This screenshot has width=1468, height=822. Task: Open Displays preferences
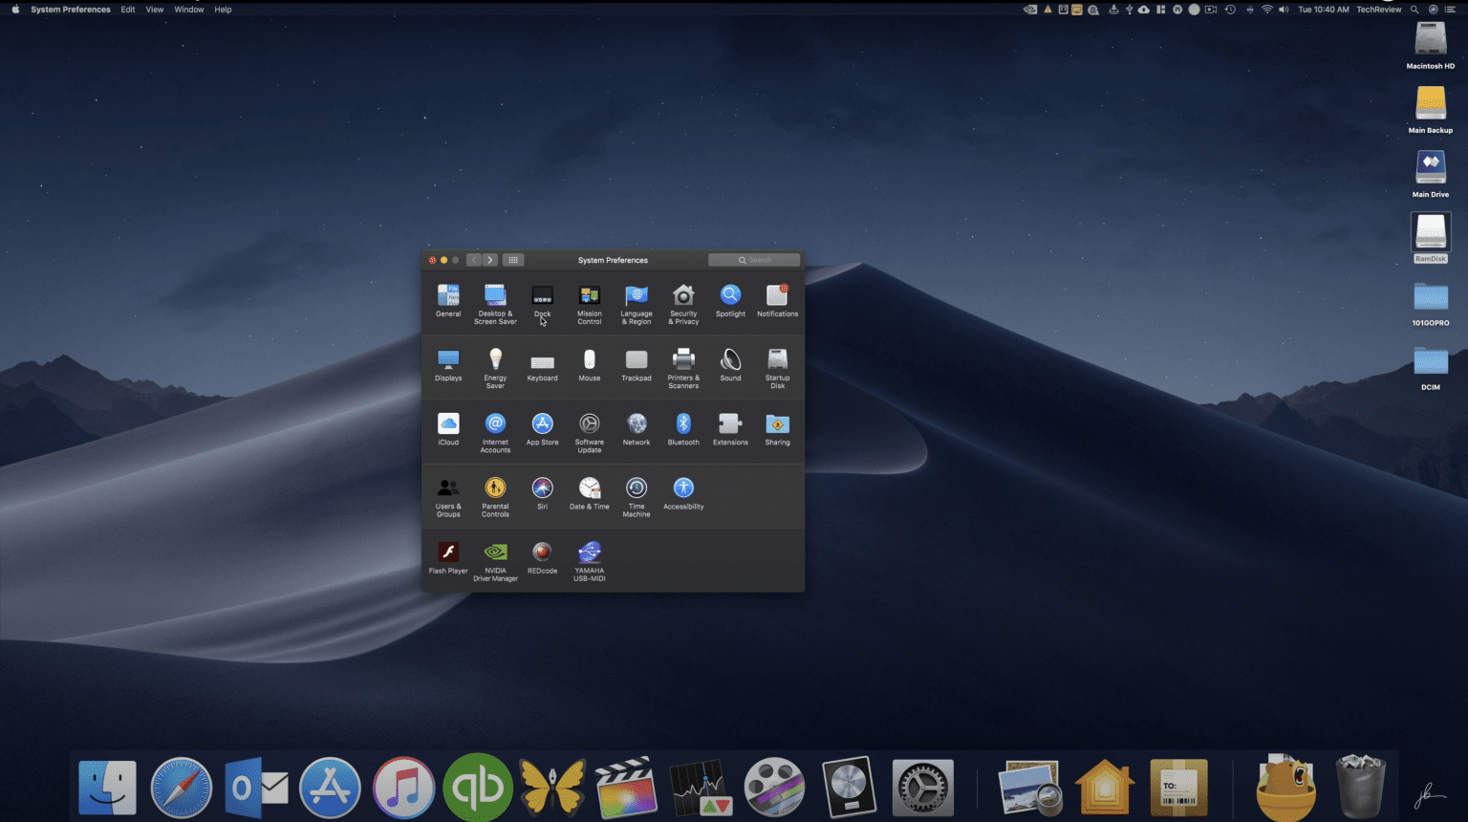point(448,361)
